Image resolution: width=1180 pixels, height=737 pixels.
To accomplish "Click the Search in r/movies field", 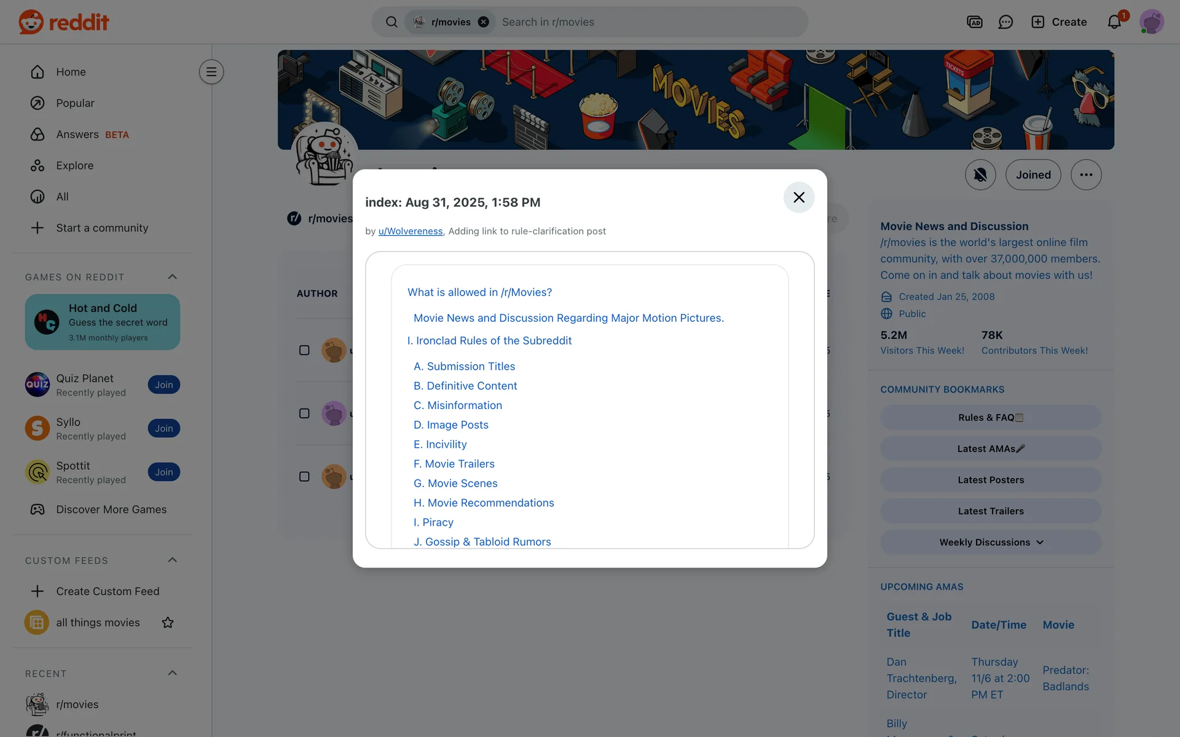I will click(645, 22).
